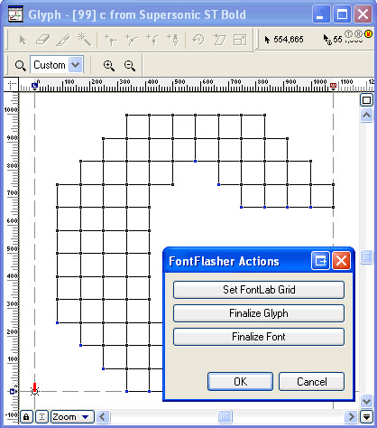Toggle the T indicator circle
The image size is (377, 428).
348,33
